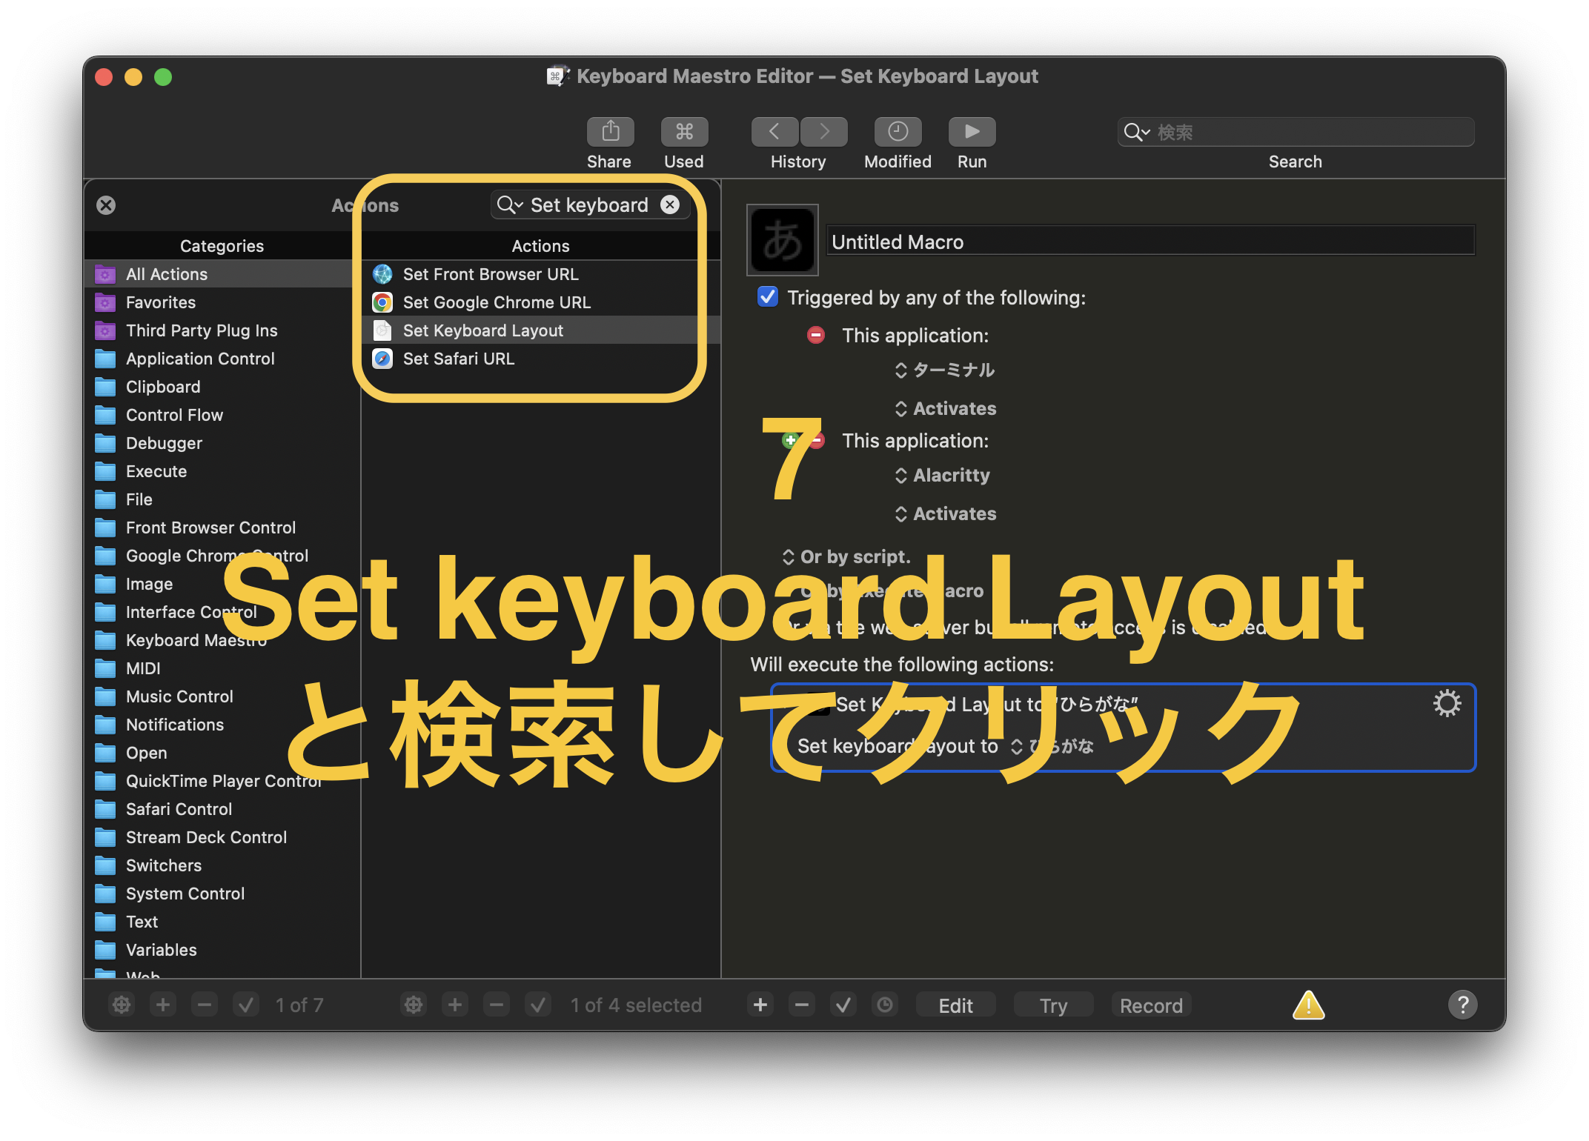
Task: Go back with History left arrow
Action: pos(774,132)
